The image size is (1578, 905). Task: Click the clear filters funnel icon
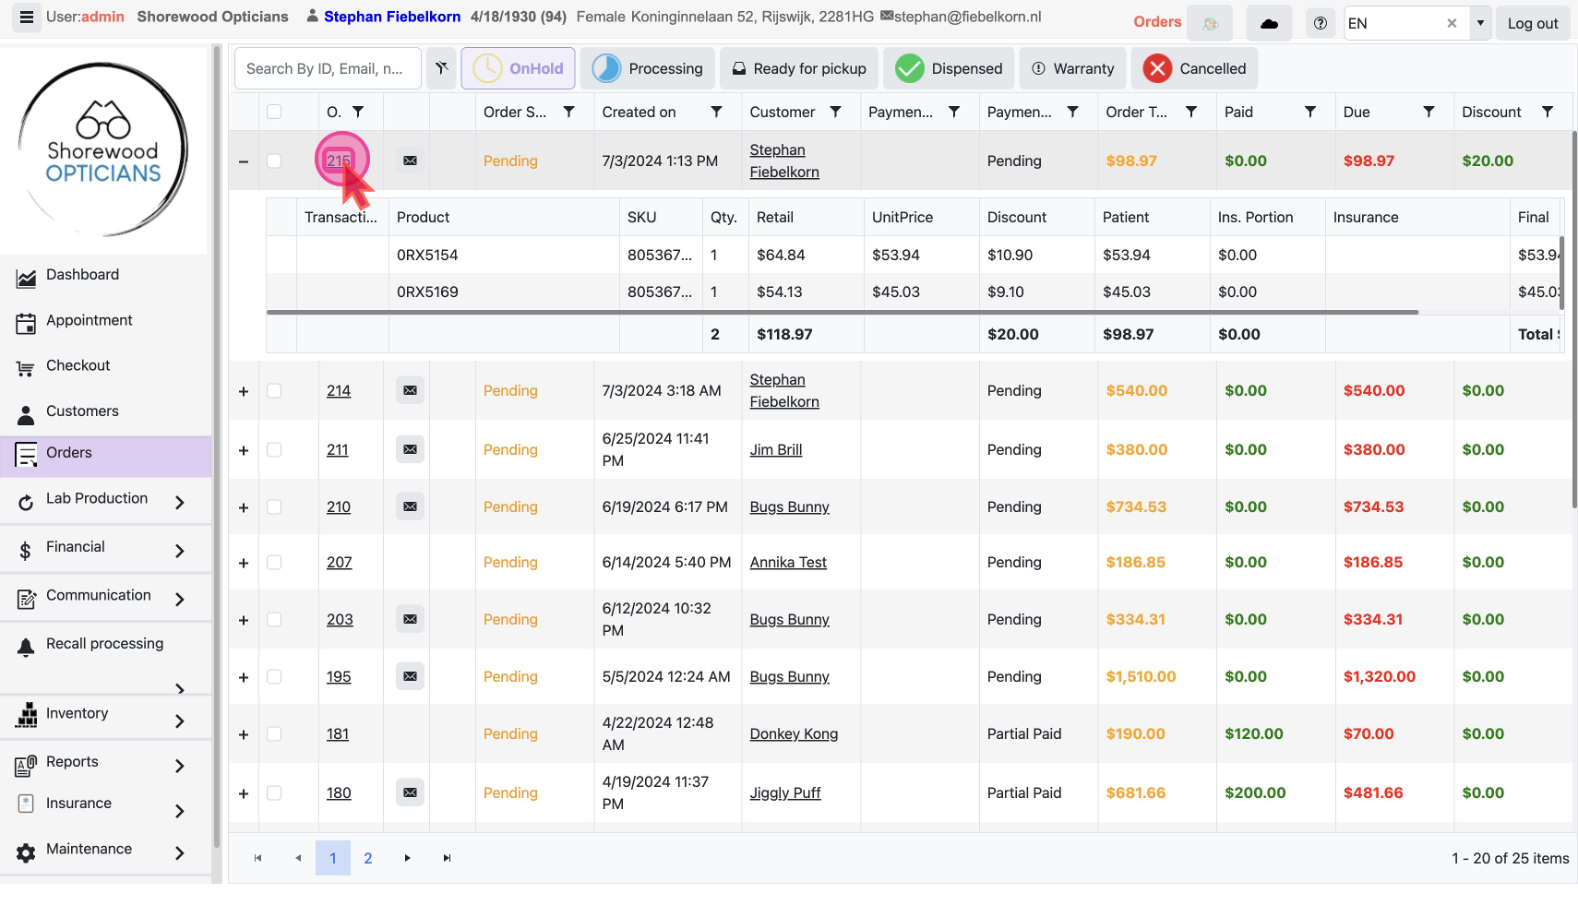coord(441,68)
